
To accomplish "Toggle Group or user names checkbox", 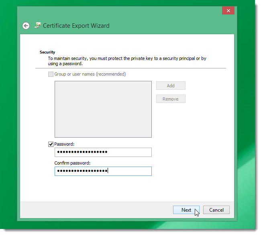I will [51, 74].
